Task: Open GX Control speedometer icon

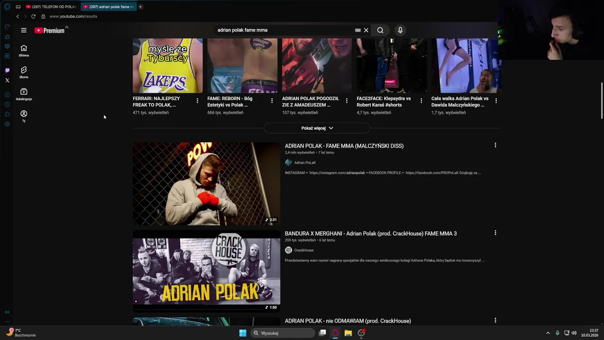Action: tap(7, 26)
